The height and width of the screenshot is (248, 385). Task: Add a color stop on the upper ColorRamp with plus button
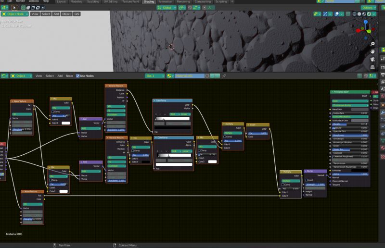click(156, 114)
